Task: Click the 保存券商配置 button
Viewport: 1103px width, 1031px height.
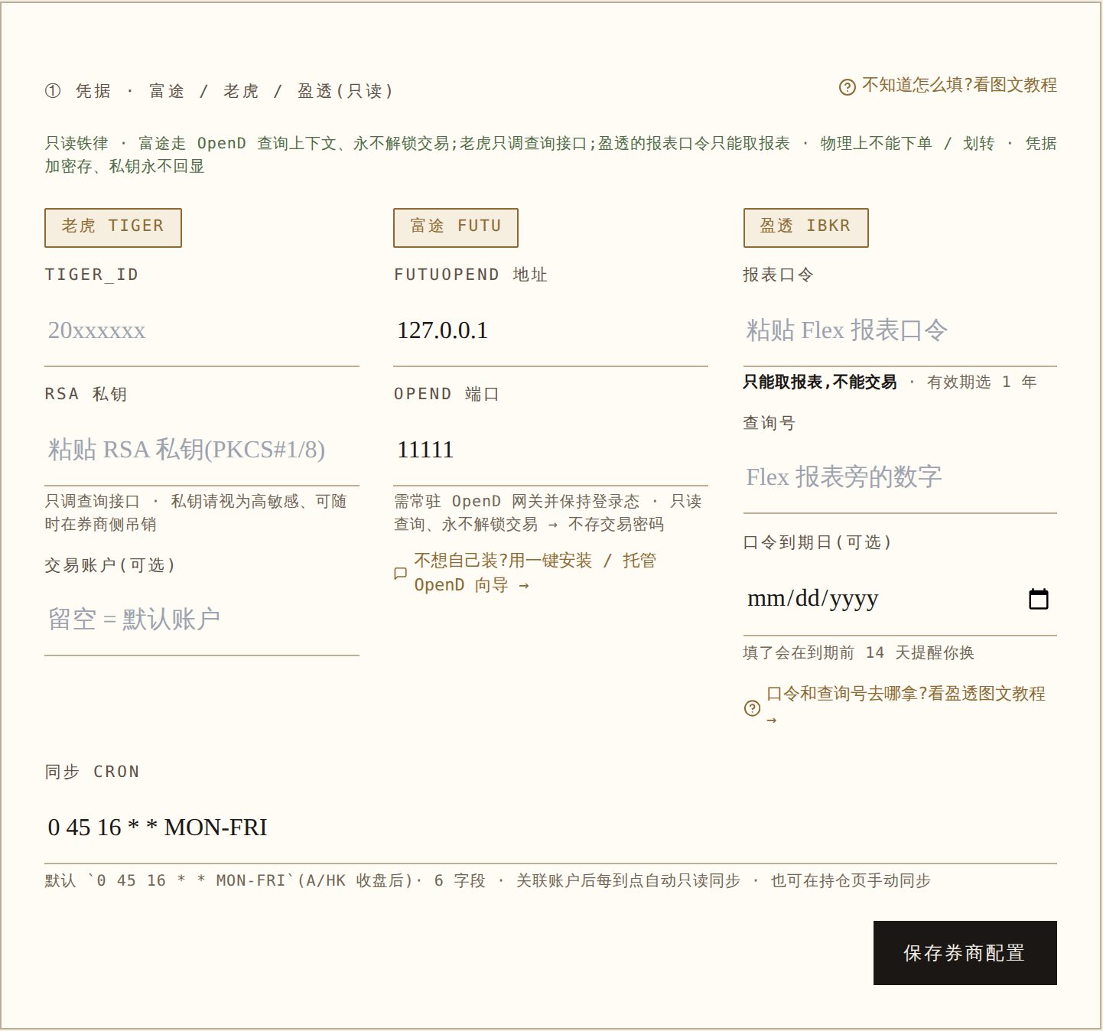Action: pos(965,953)
